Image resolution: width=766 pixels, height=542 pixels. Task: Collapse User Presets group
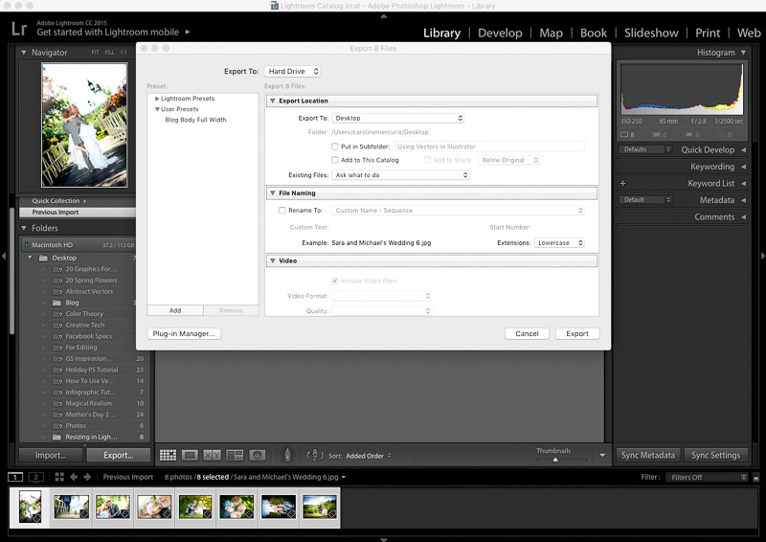tap(157, 109)
